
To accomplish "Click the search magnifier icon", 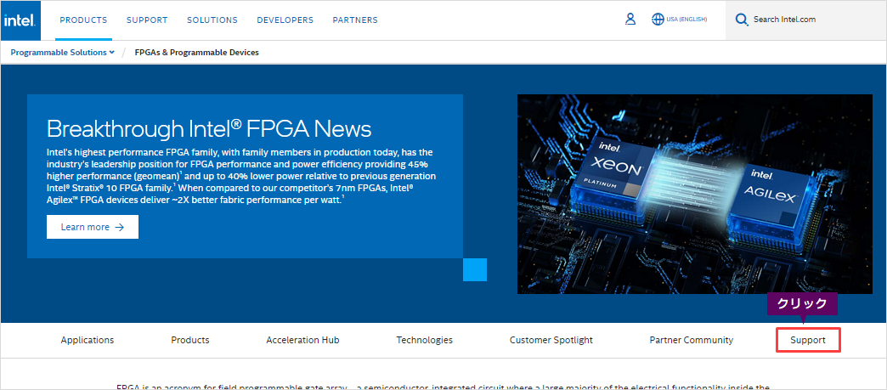I will pyautogui.click(x=741, y=20).
